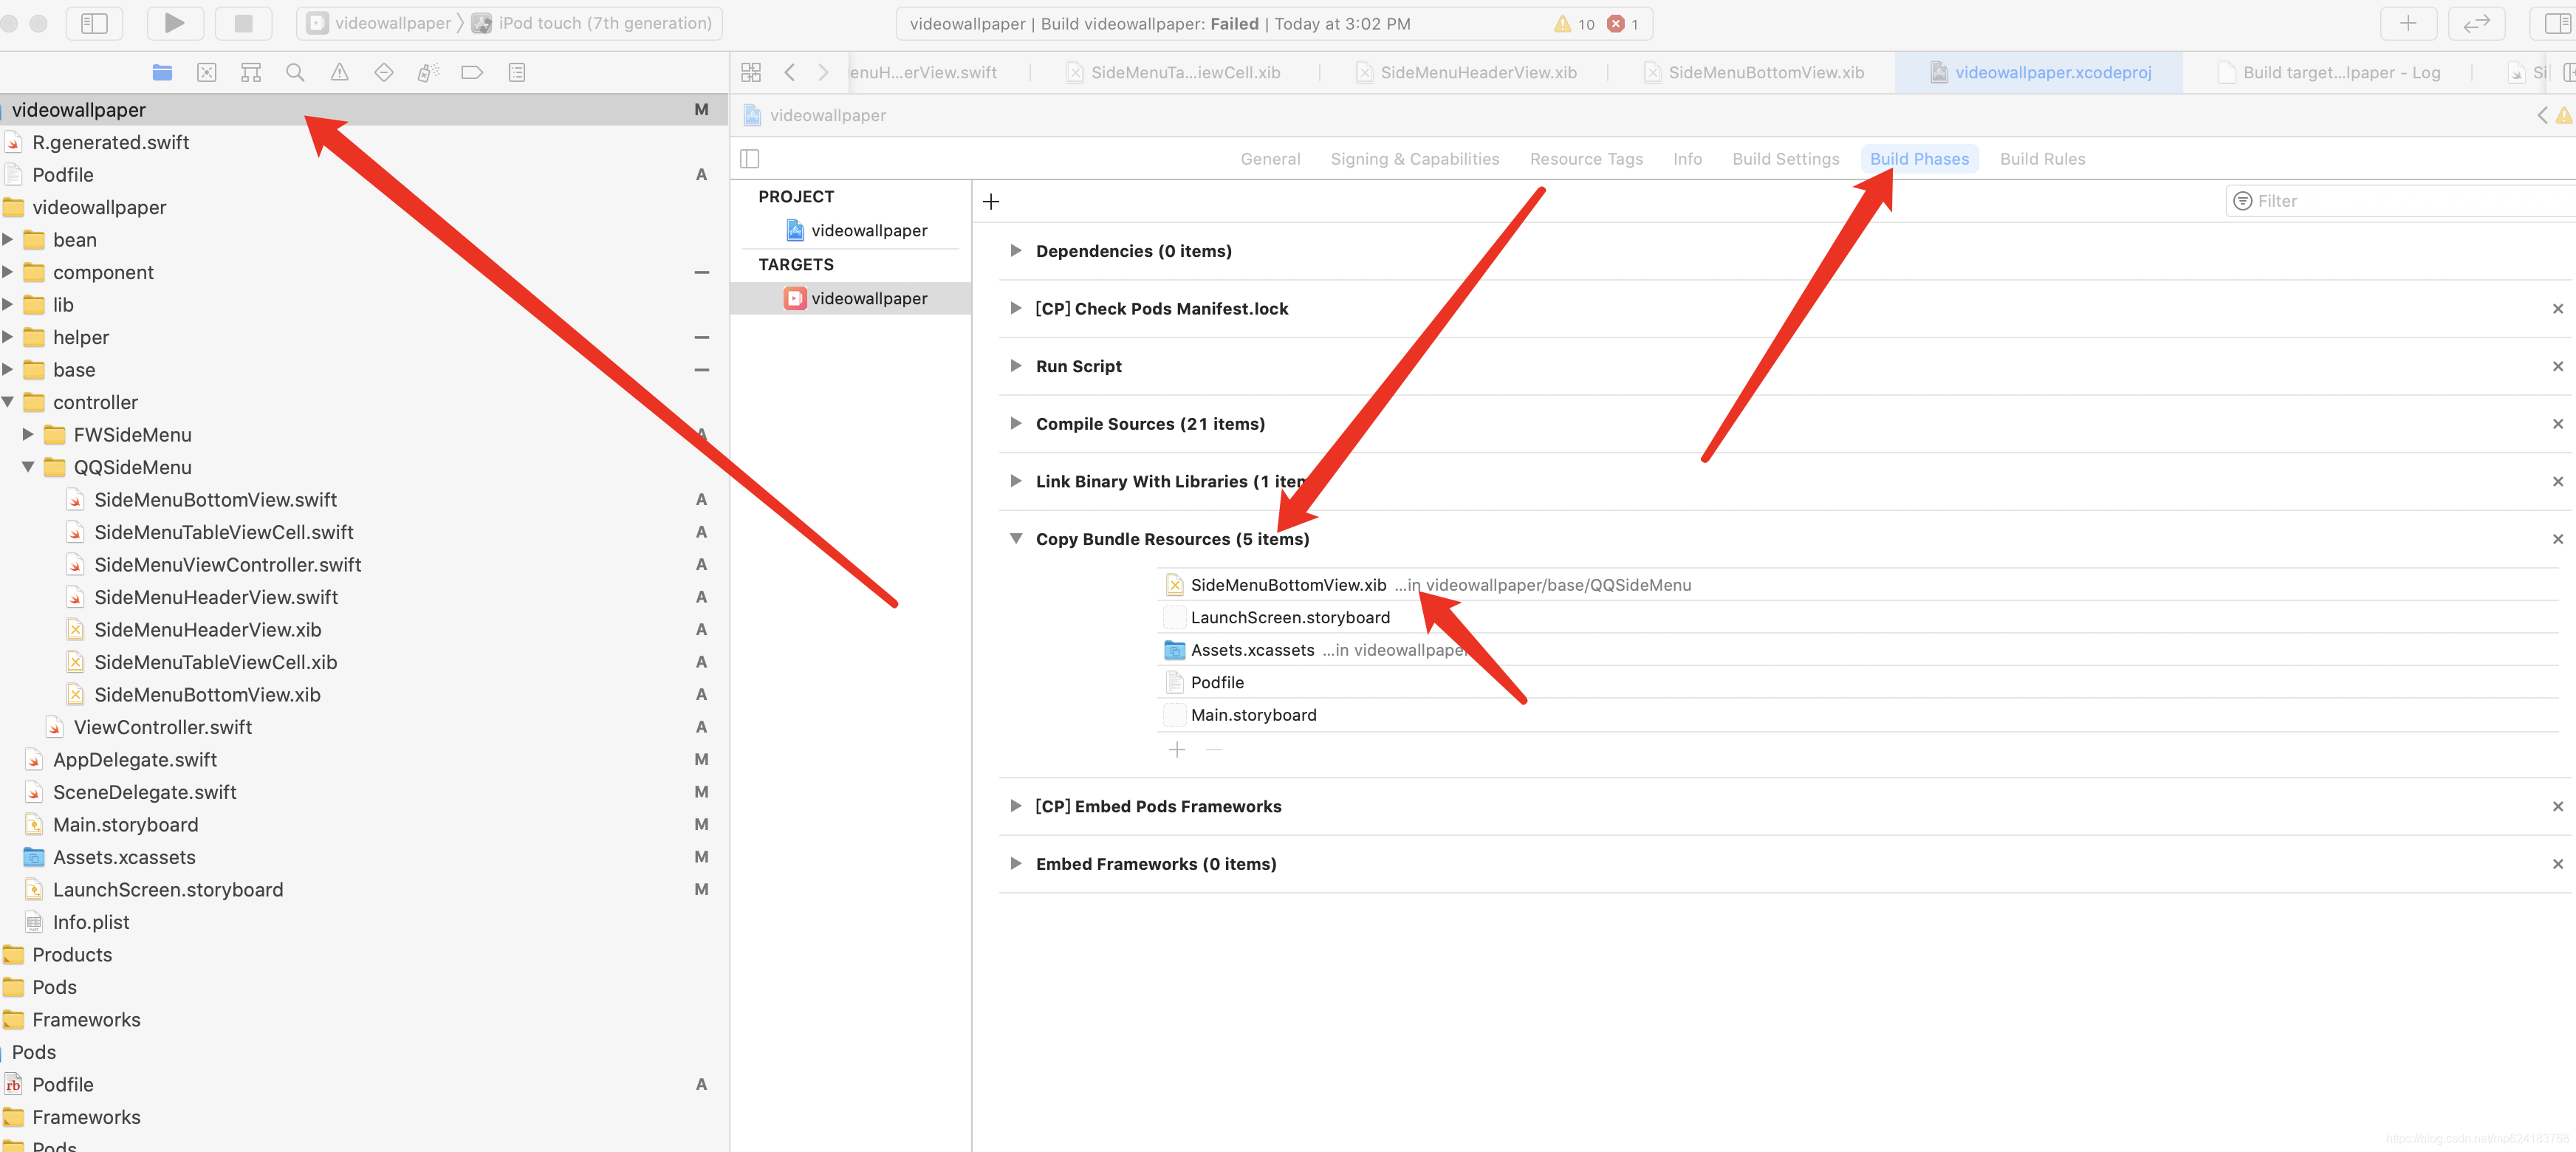Open the Find navigator with the magnifier icon
Image resolution: width=2576 pixels, height=1152 pixels.
(294, 72)
